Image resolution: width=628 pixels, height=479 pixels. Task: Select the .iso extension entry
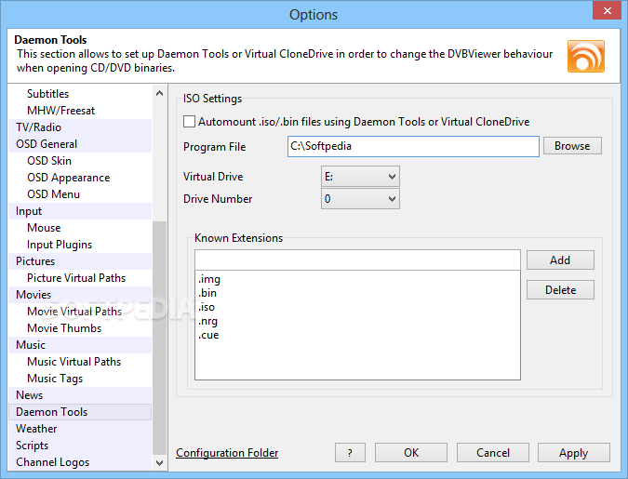[207, 307]
